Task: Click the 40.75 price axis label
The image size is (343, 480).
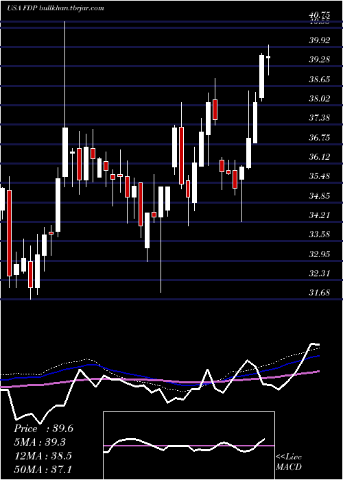Action: [x=320, y=14]
